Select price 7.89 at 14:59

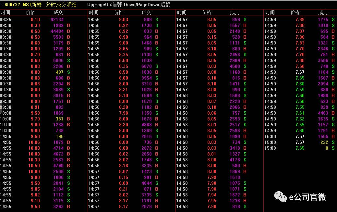pos(300,19)
